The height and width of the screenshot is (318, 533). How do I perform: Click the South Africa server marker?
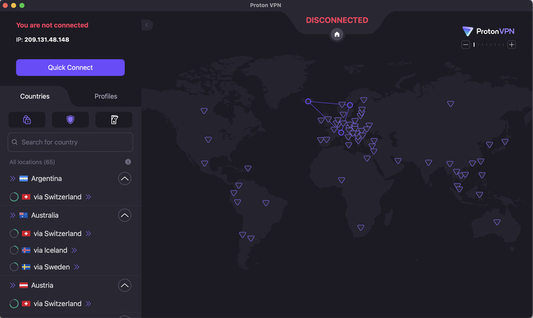point(361,228)
